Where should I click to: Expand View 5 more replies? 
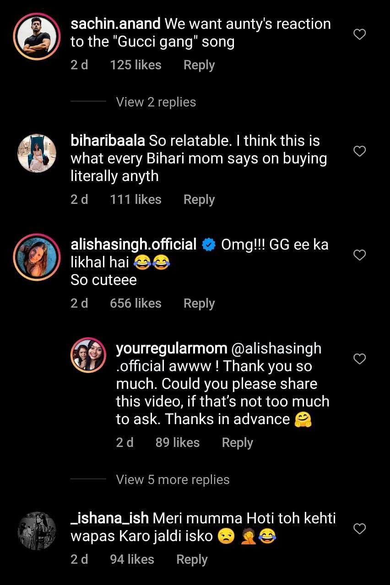pyautogui.click(x=172, y=479)
